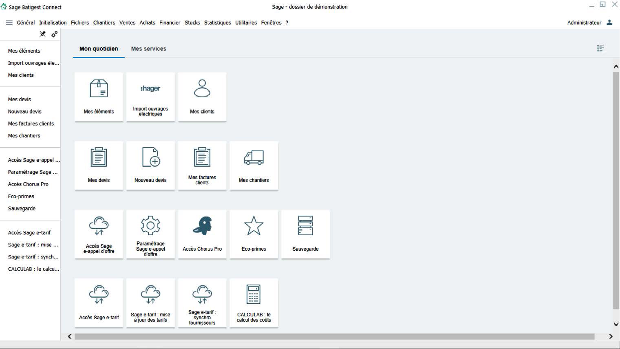Open the Général menu
This screenshot has width=620, height=349.
26,22
